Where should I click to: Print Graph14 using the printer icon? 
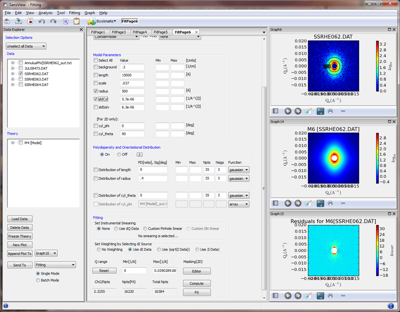331,203
